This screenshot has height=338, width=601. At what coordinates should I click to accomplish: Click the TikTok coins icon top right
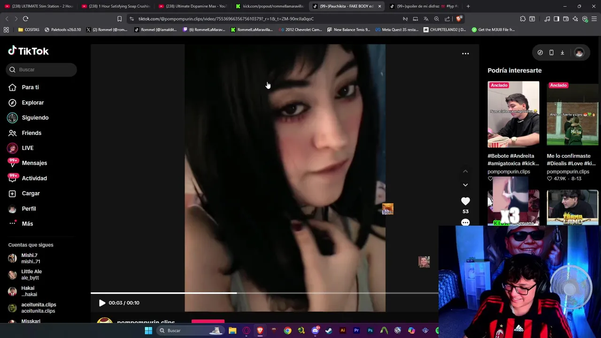tap(540, 53)
